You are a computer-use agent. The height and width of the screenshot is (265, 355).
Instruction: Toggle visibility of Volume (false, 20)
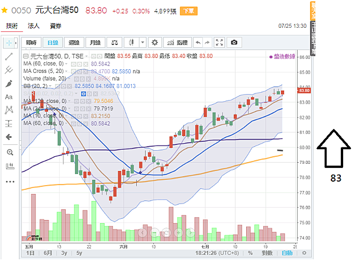click(76, 79)
